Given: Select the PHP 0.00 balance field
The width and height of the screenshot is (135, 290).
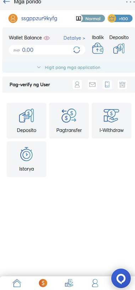Looking at the screenshot, I should [47, 50].
